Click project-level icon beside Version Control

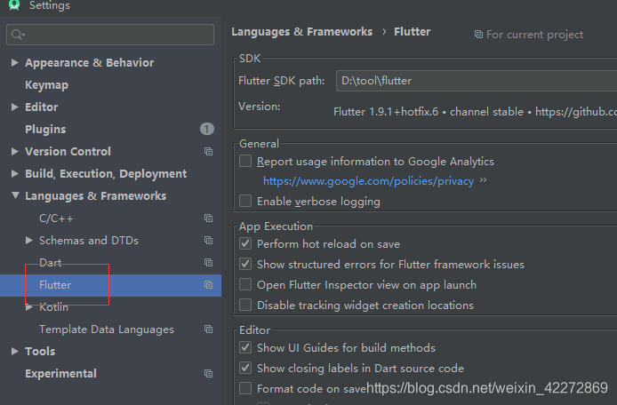point(209,151)
